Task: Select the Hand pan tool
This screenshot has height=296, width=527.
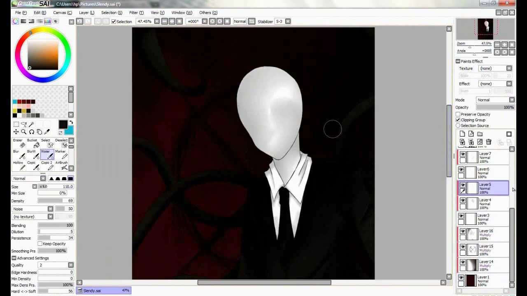Action: pyautogui.click(x=39, y=132)
